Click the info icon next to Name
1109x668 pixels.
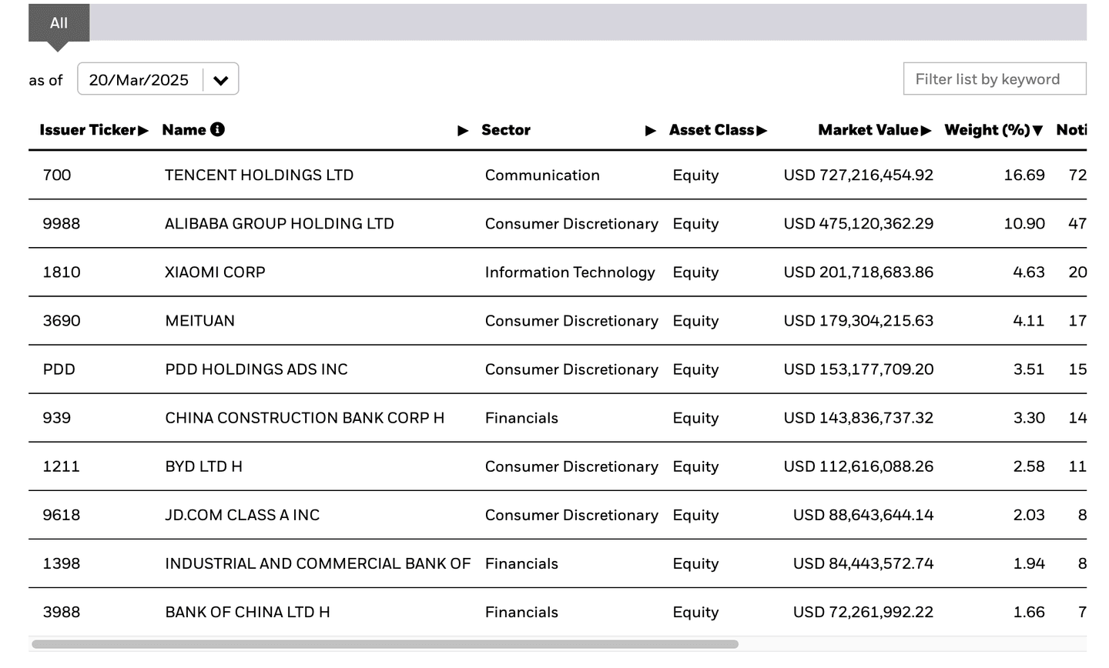(218, 129)
